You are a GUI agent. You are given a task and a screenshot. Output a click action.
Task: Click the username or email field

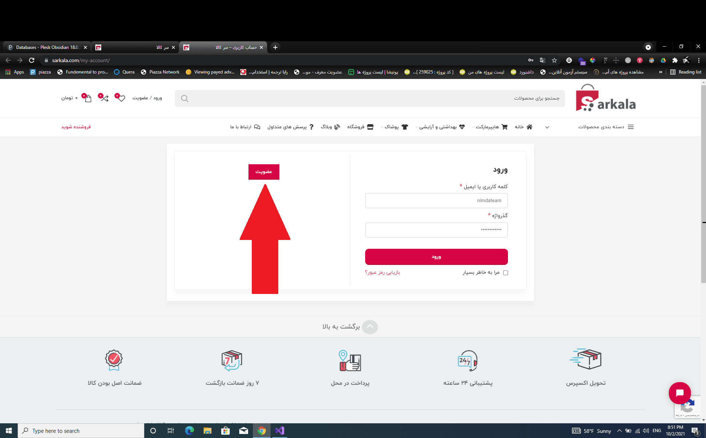436,201
